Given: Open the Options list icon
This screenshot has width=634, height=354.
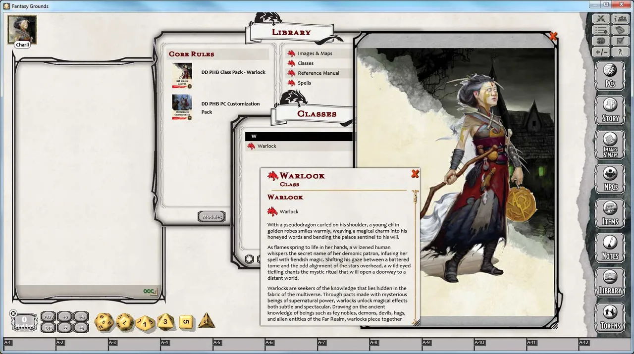Looking at the screenshot, I should click(601, 30).
